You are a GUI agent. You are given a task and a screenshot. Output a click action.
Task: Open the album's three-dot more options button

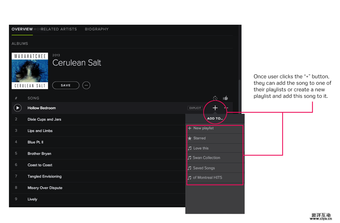click(x=86, y=85)
